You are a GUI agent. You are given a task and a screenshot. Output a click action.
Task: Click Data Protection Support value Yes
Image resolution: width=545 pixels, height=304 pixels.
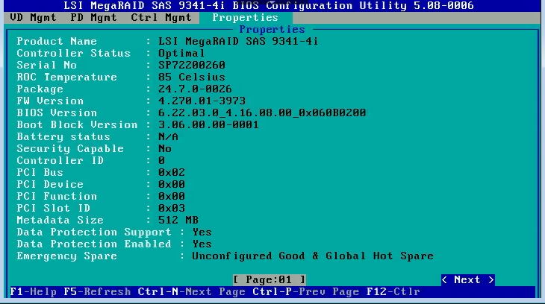pos(202,232)
